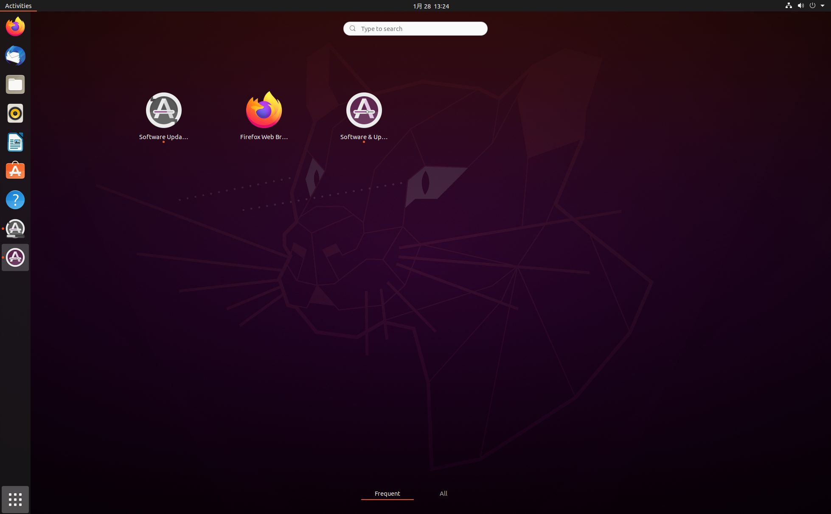Show all applications with the grid button
The height and width of the screenshot is (514, 831).
point(15,500)
